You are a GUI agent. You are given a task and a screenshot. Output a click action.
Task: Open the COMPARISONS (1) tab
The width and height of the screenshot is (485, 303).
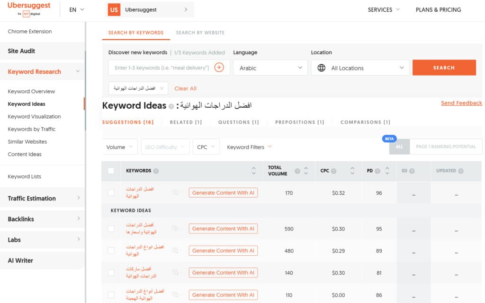click(x=365, y=122)
